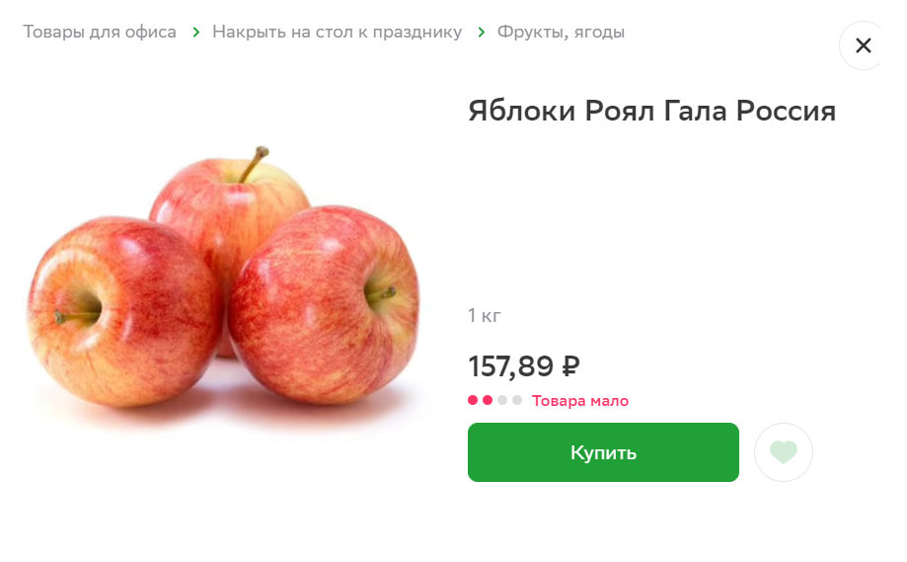The image size is (907, 562).
Task: Go to Накрыть на стол к празднику category
Action: pos(338,32)
